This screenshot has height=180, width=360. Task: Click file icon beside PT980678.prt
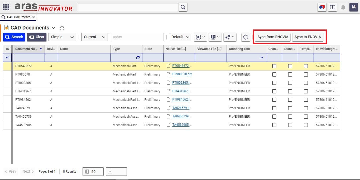point(169,74)
